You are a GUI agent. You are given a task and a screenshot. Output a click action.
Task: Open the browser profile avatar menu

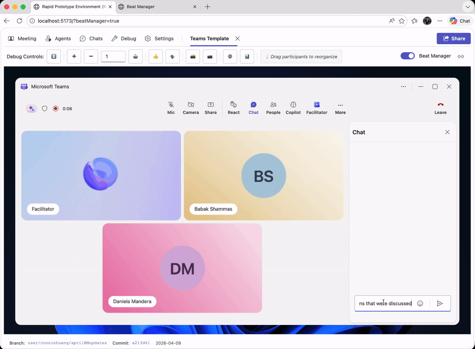click(427, 21)
